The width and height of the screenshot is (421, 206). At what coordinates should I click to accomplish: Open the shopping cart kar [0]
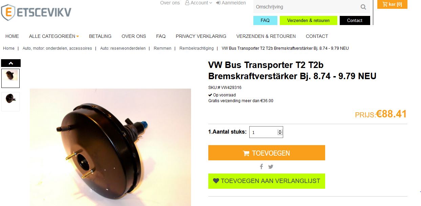click(392, 4)
